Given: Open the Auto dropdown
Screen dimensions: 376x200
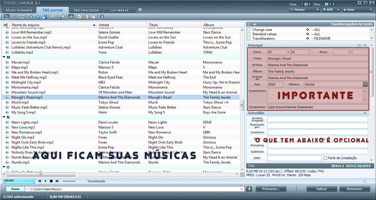Looking at the screenshot, I should pos(357,10).
